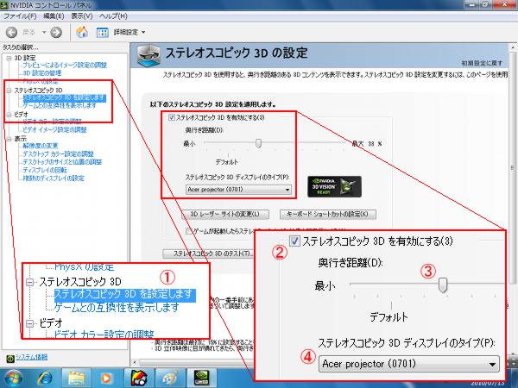Collapse the 表示 tree node
The height and width of the screenshot is (388, 518).
click(9, 139)
